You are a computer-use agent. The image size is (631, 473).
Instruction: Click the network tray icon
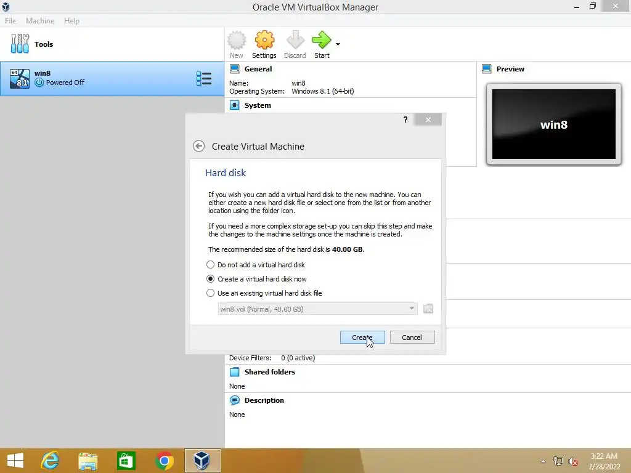click(x=558, y=461)
